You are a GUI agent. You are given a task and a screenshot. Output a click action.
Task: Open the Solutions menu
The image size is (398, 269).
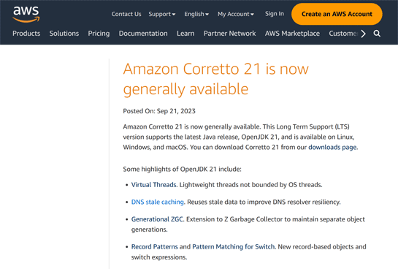click(x=64, y=34)
